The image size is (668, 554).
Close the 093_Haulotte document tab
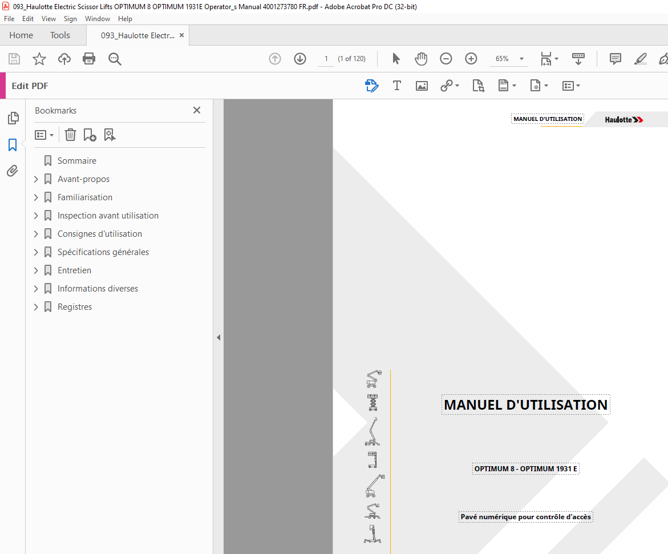tap(182, 35)
